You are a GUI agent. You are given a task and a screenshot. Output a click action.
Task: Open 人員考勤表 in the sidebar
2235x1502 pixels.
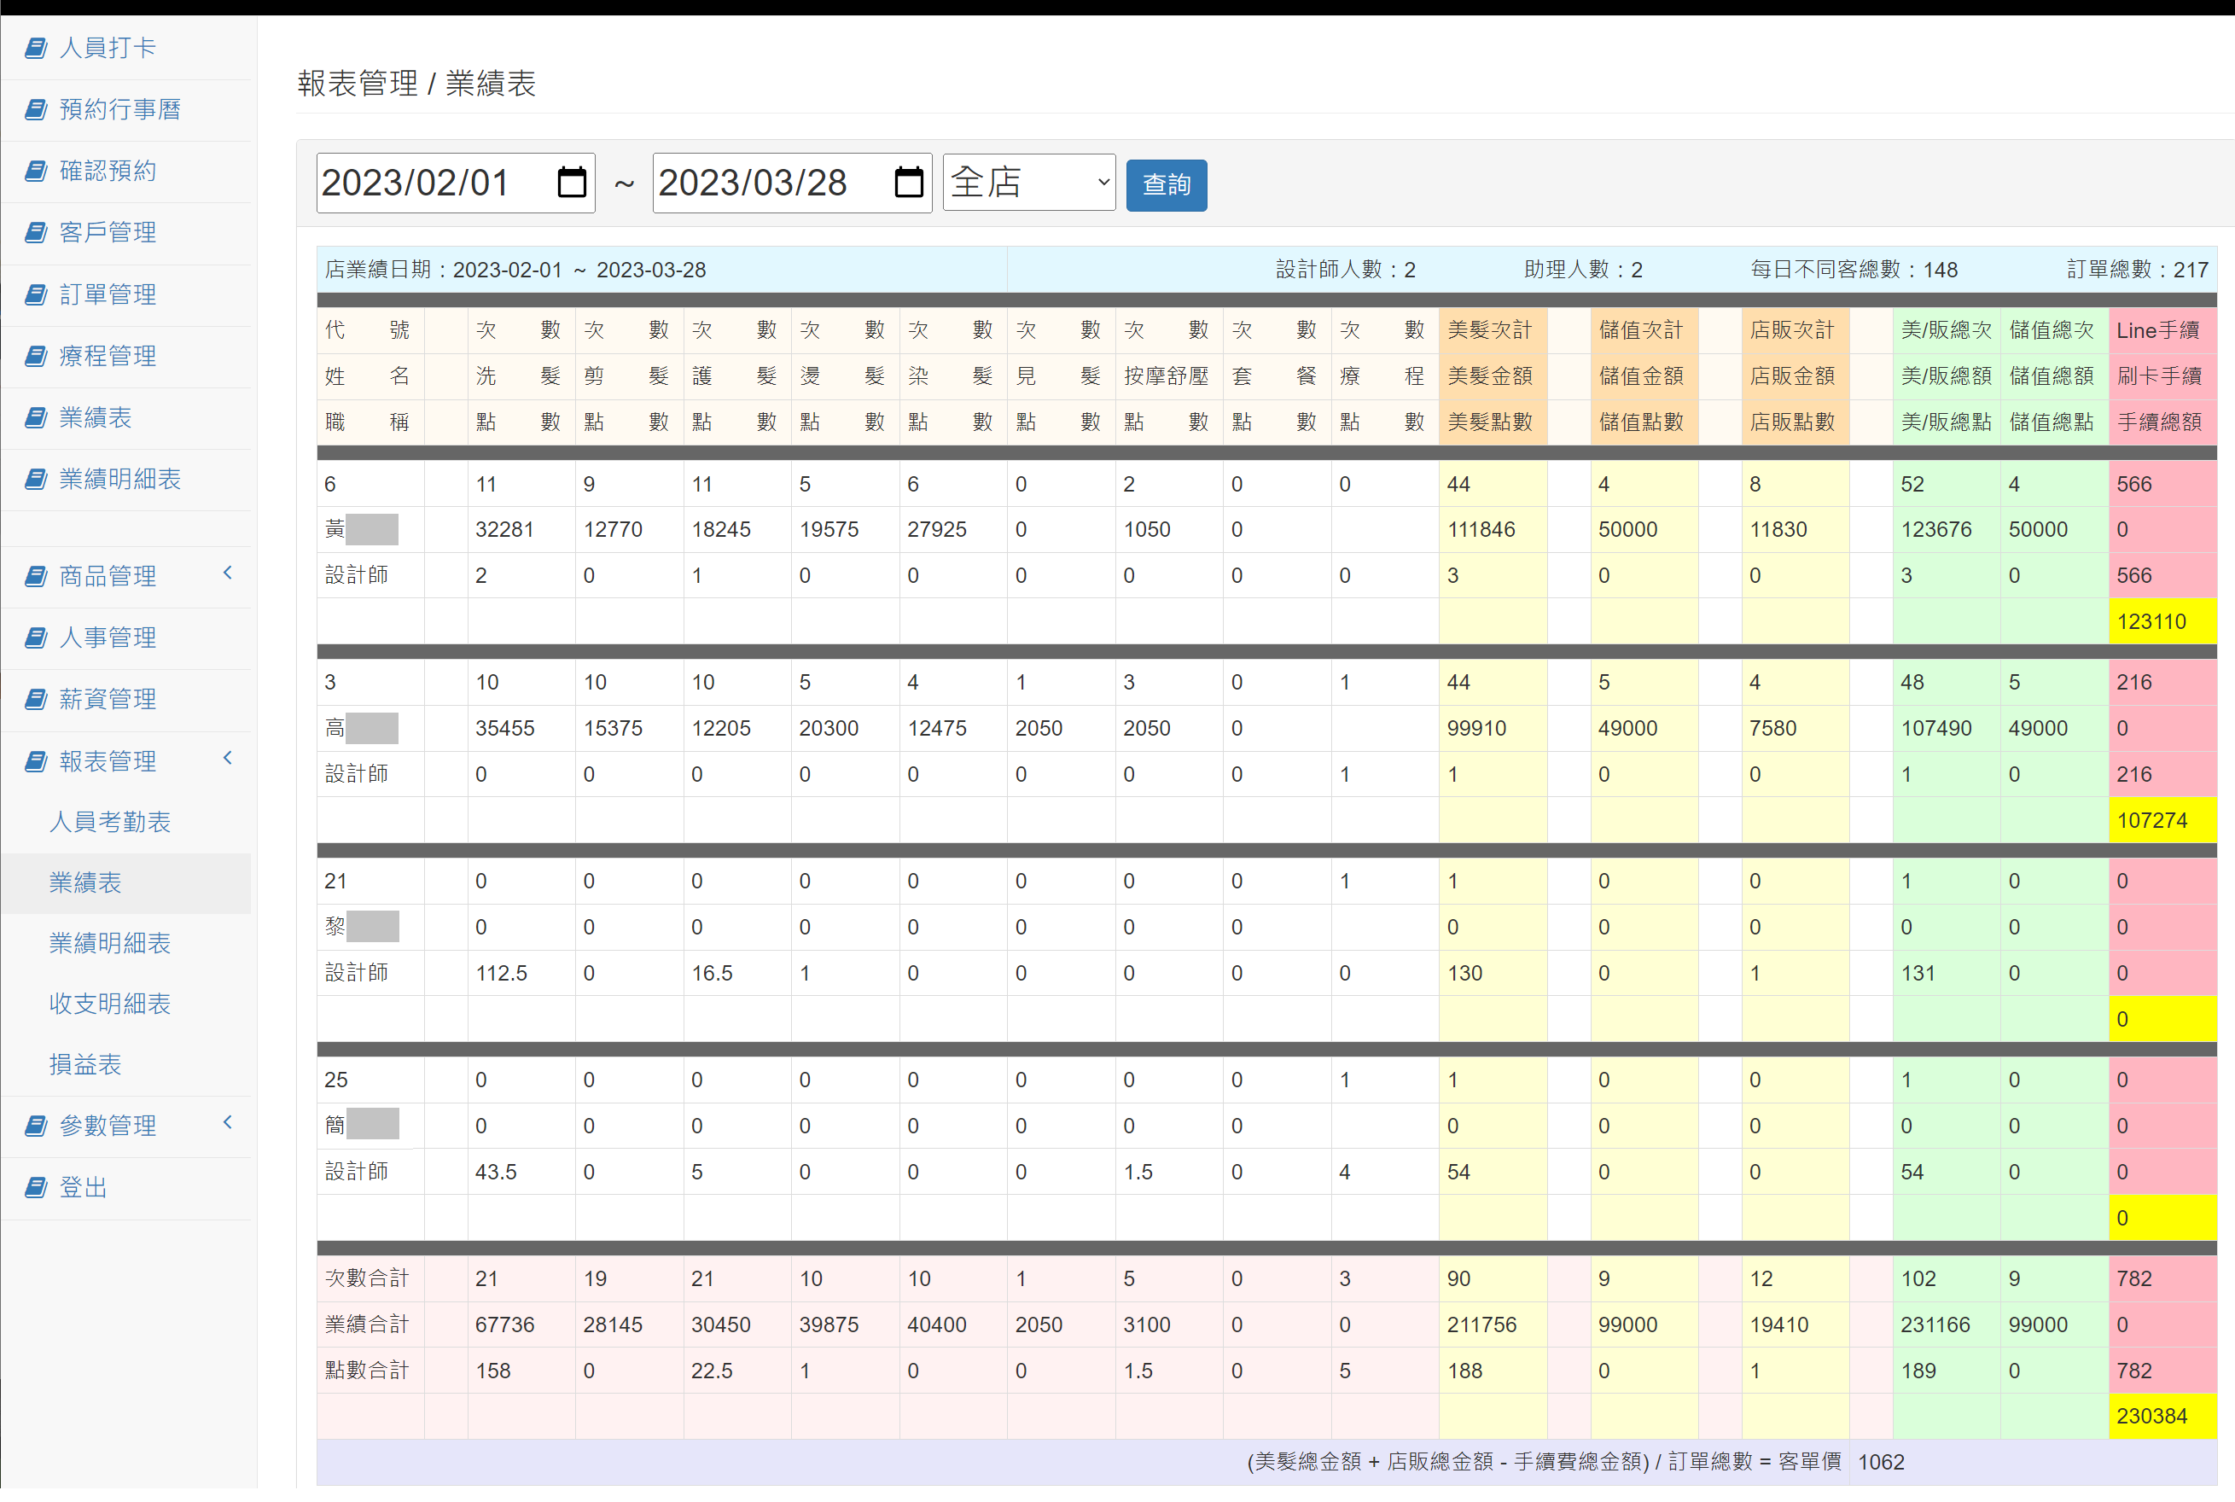[109, 822]
